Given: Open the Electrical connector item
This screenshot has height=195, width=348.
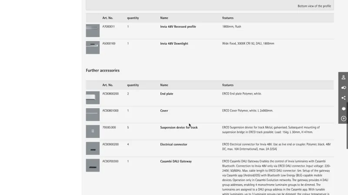Looking at the screenshot, I should (174, 144).
